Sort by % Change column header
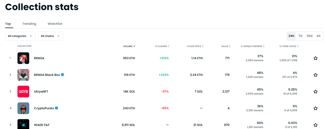The width and height of the screenshot is (326, 129). [162, 46]
